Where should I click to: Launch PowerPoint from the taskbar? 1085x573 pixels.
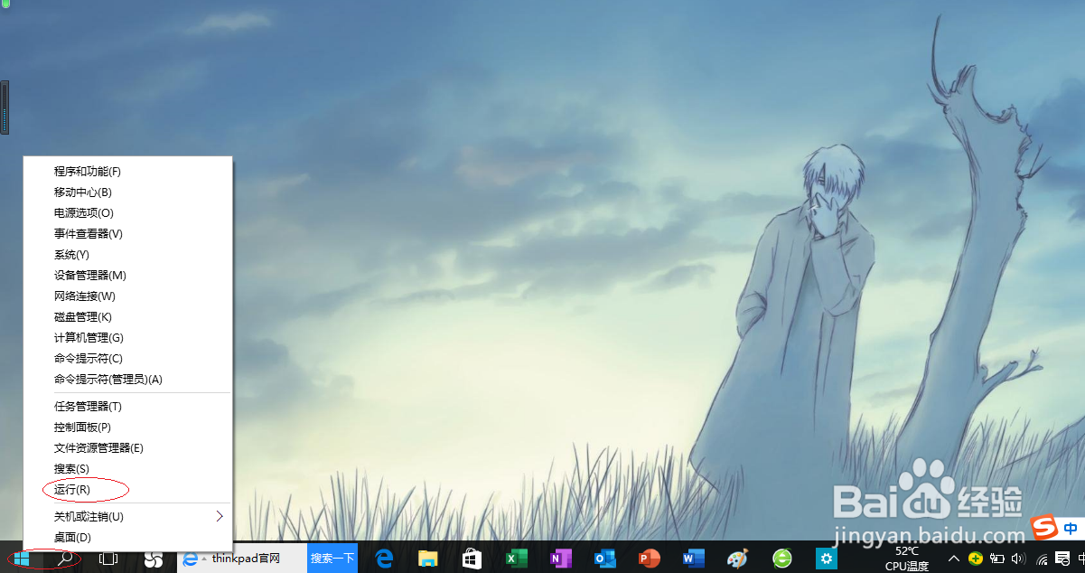click(649, 559)
